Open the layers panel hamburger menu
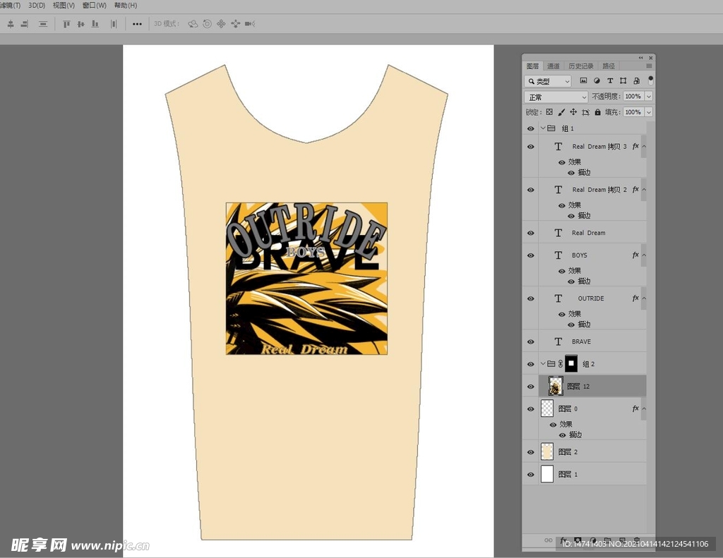 coord(649,66)
